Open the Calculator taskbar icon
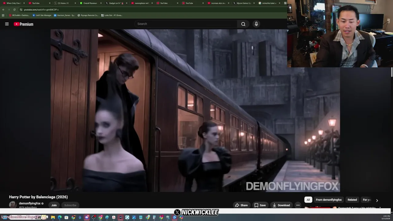 [x=154, y=217]
